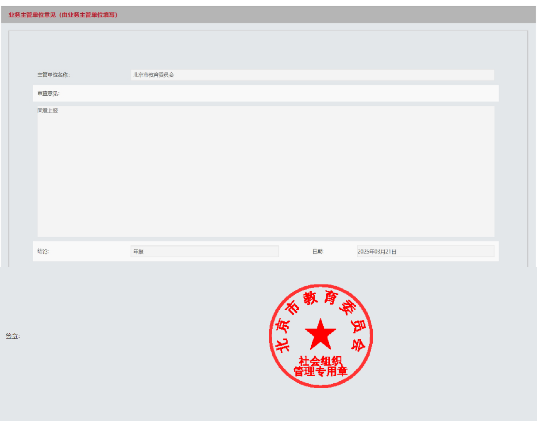
Task: Focus the 主管单位名称 input field
Action: coord(312,75)
